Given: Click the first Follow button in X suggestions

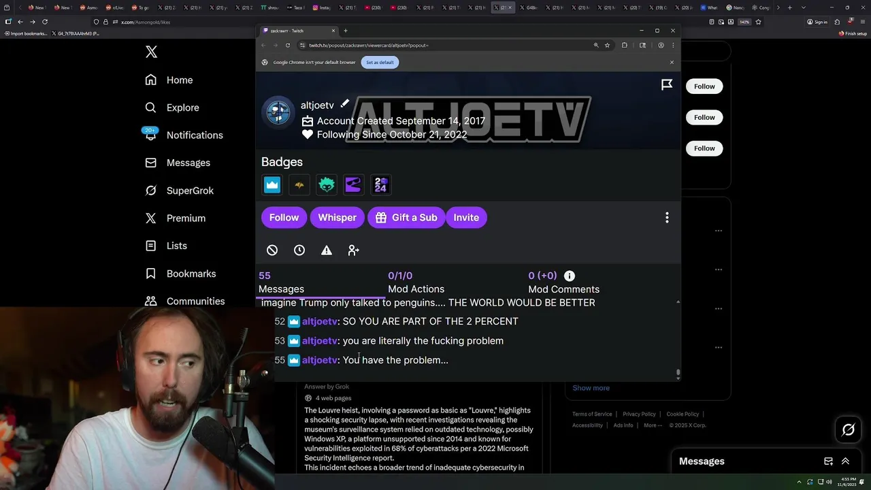Looking at the screenshot, I should pos(704,86).
